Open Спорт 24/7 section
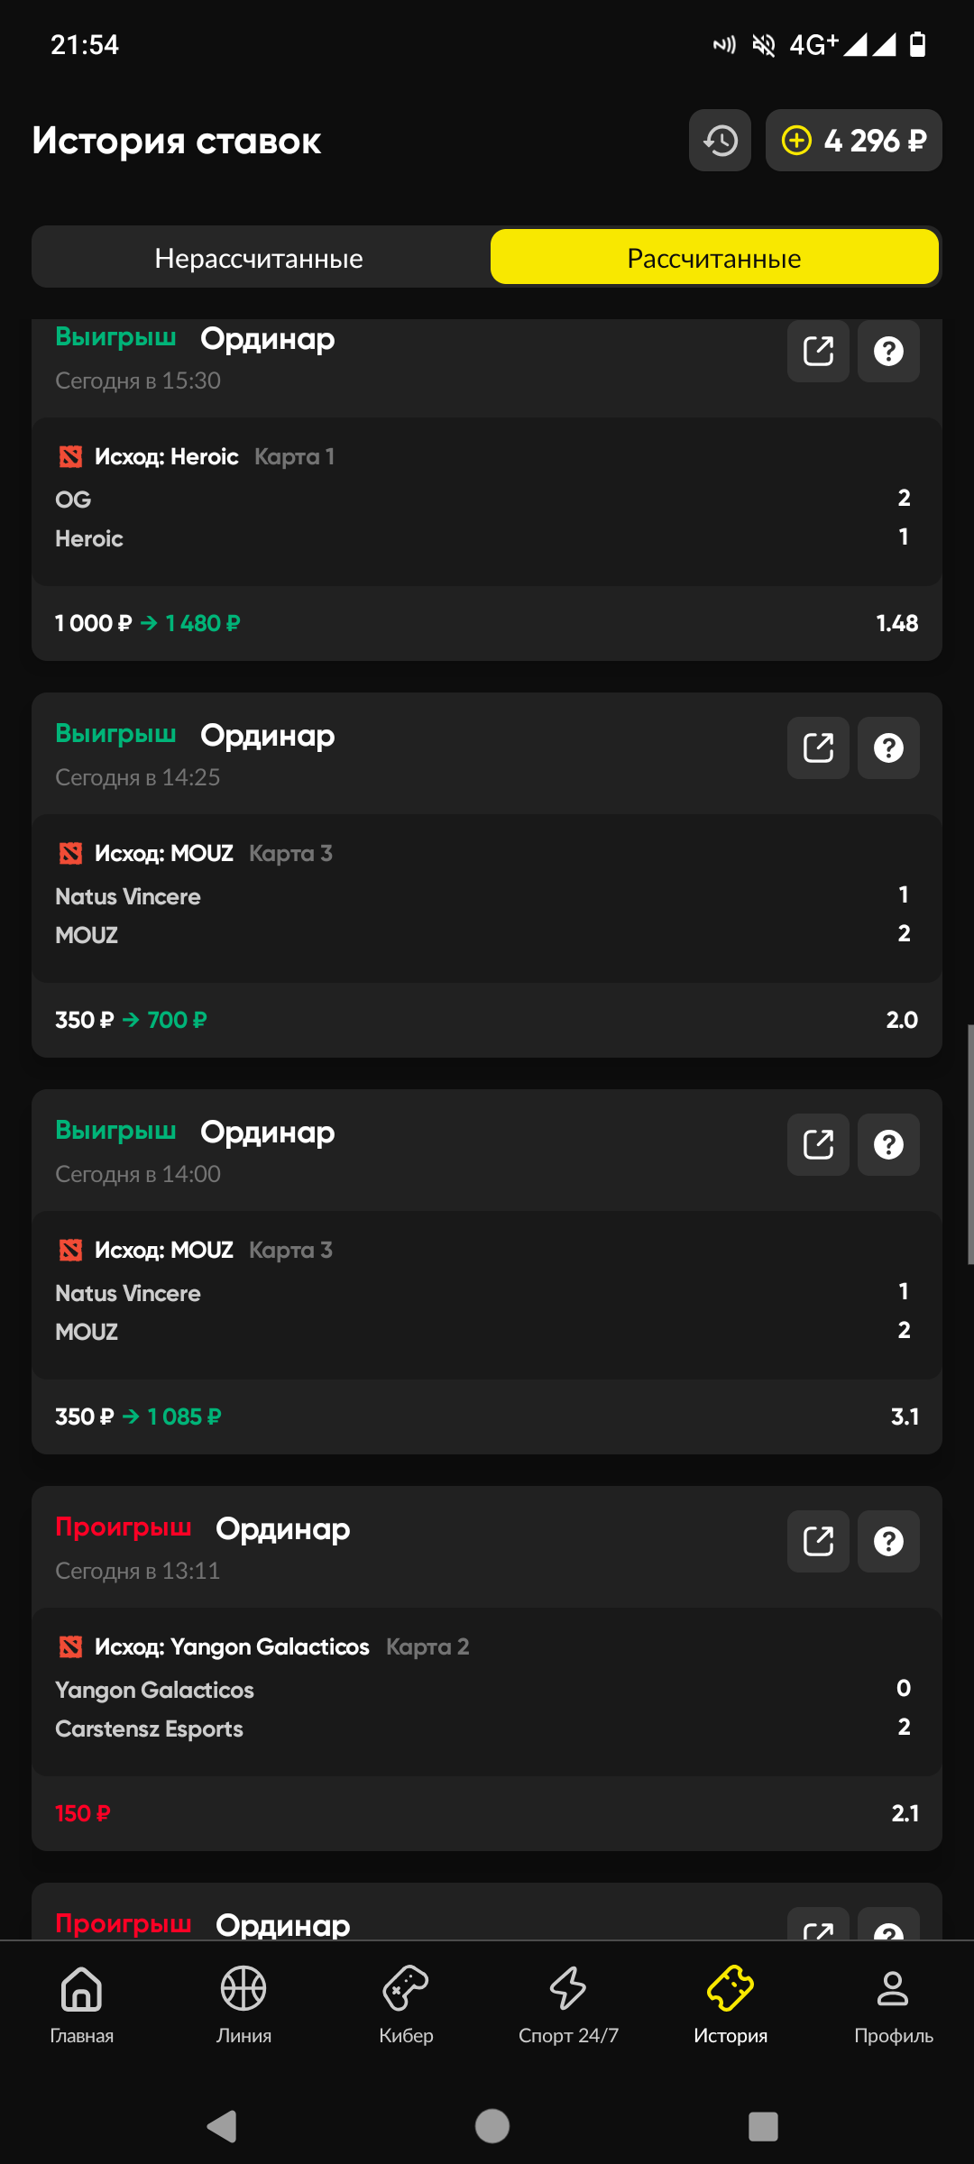974x2164 pixels. click(568, 2004)
